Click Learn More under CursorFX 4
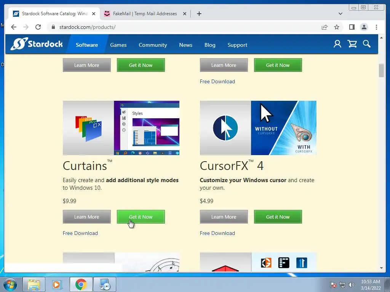The height and width of the screenshot is (292, 390). pyautogui.click(x=224, y=217)
